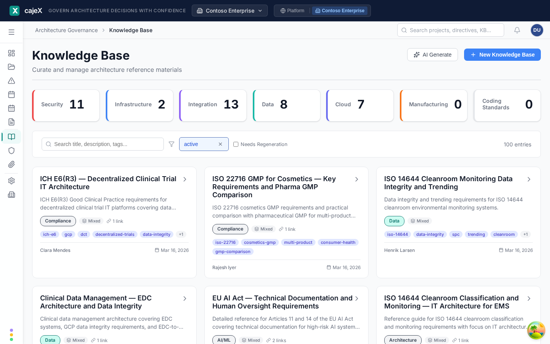
Task: Click the decentralized-trials tag
Action: pyautogui.click(x=115, y=234)
